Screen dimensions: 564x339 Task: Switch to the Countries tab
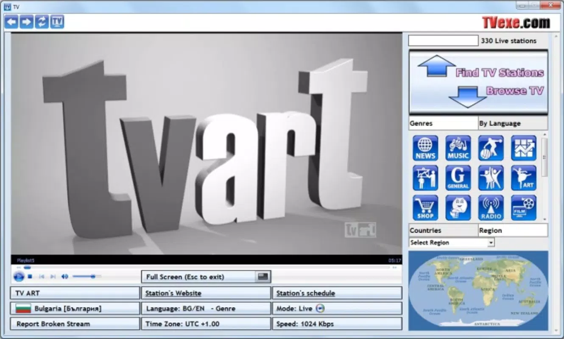pos(443,230)
